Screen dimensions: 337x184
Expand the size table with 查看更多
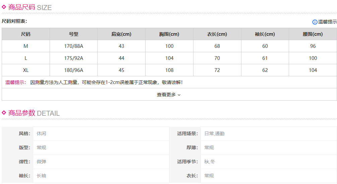[x=166, y=95]
